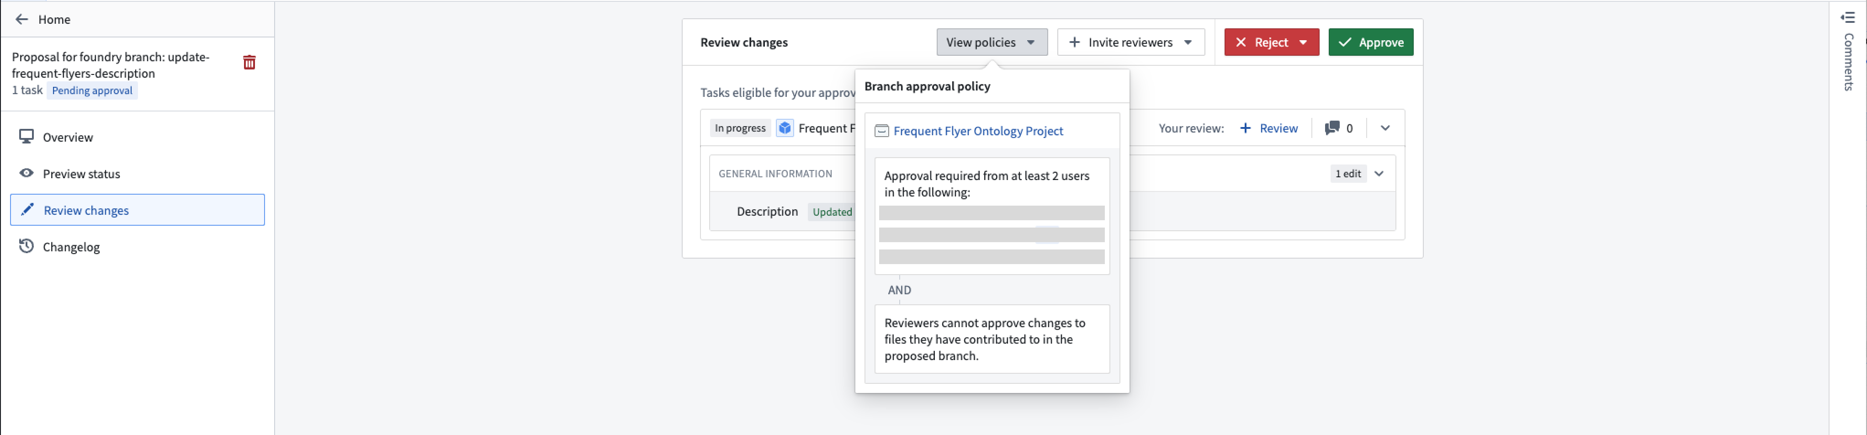This screenshot has width=1867, height=435.
Task: Click the history icon beside Changelog
Action: [x=27, y=246]
